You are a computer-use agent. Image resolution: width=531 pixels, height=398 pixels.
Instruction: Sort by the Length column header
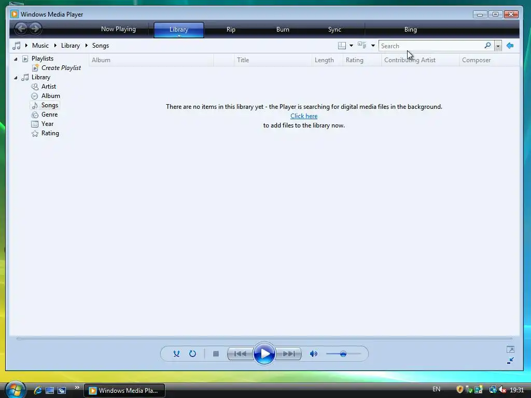pyautogui.click(x=327, y=60)
